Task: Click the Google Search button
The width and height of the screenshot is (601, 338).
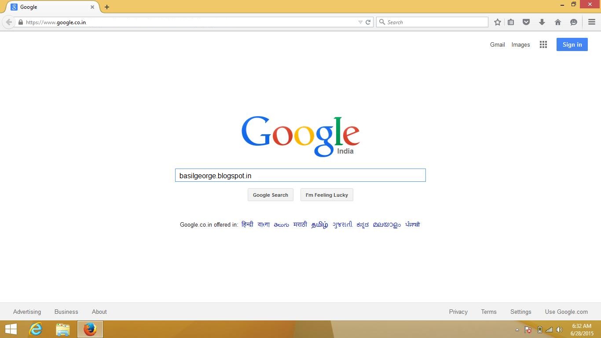Action: tap(271, 195)
